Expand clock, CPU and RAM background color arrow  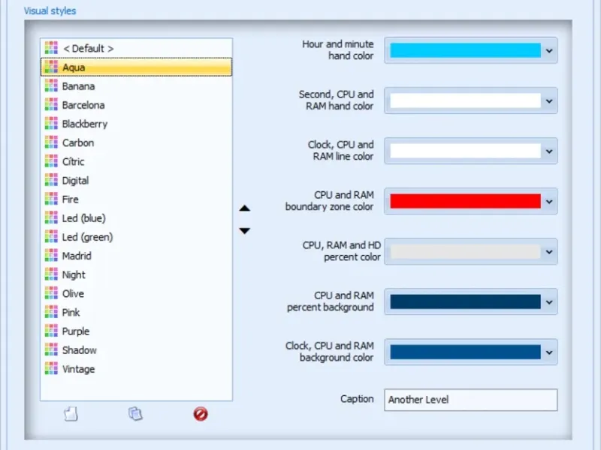pos(549,352)
